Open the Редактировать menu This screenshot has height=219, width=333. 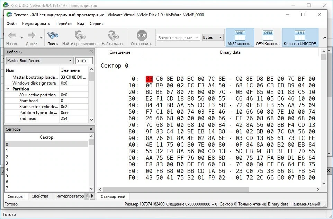36,24
